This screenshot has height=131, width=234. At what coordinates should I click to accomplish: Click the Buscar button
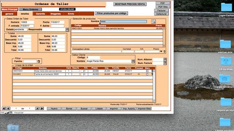pos(84,108)
